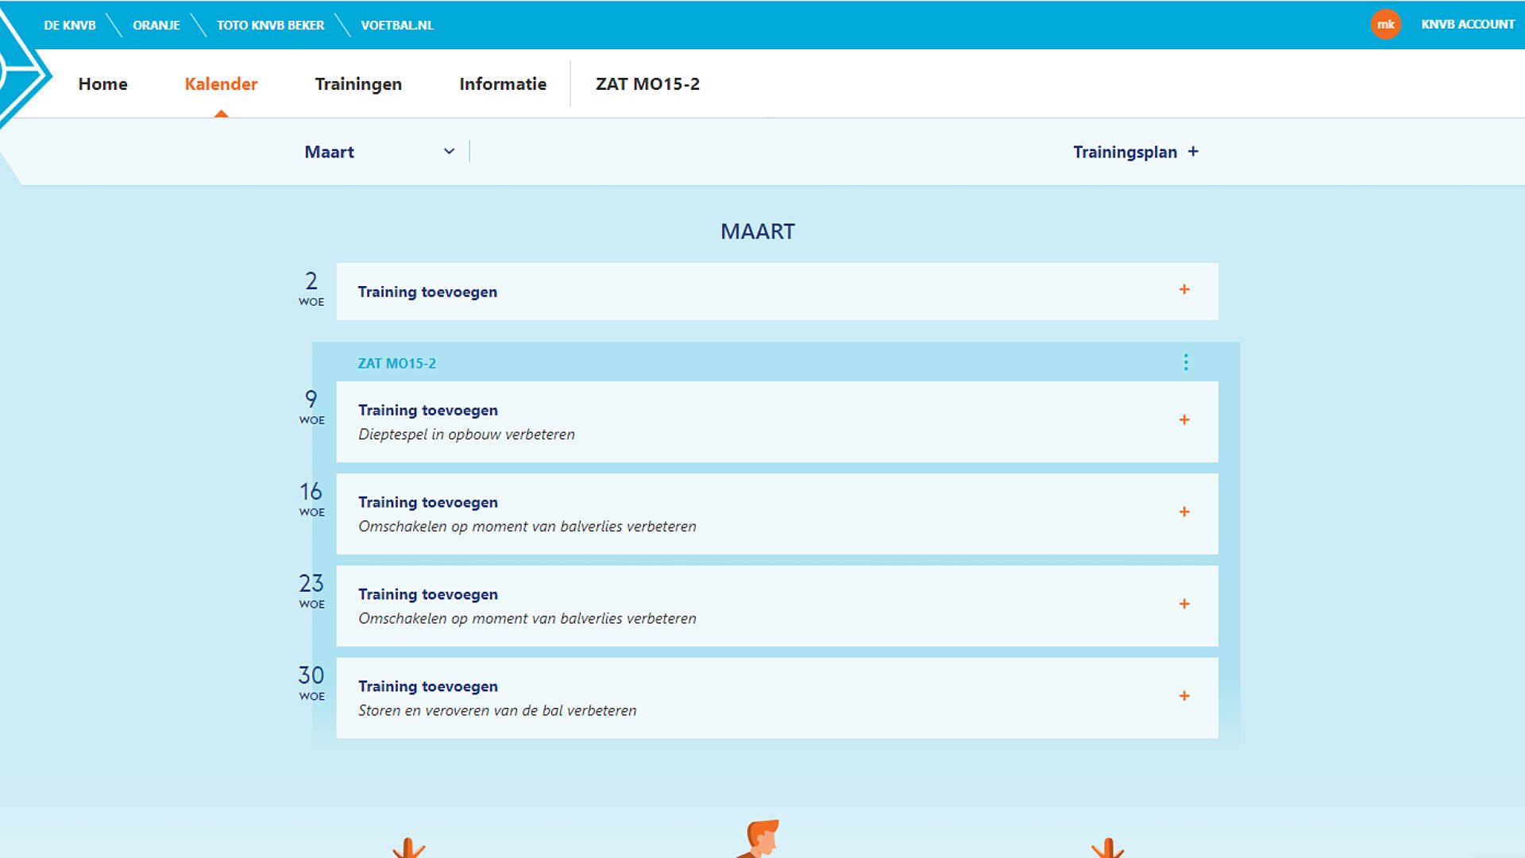This screenshot has width=1525, height=858.
Task: Go to the Home tab
Action: tap(102, 83)
